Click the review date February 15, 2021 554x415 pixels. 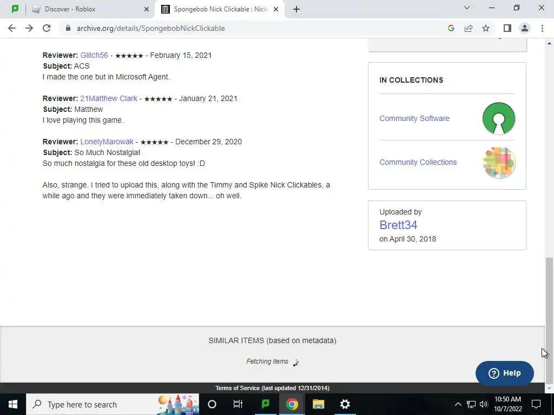[x=181, y=56]
